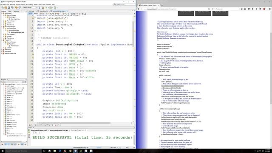Click Task View icon on taskbar
The width and height of the screenshot is (272, 153).
click(x=44, y=151)
